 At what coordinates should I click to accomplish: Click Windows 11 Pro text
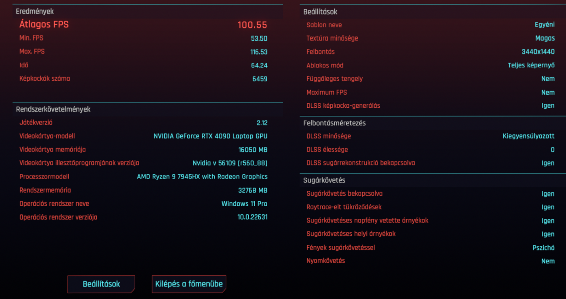pos(245,204)
